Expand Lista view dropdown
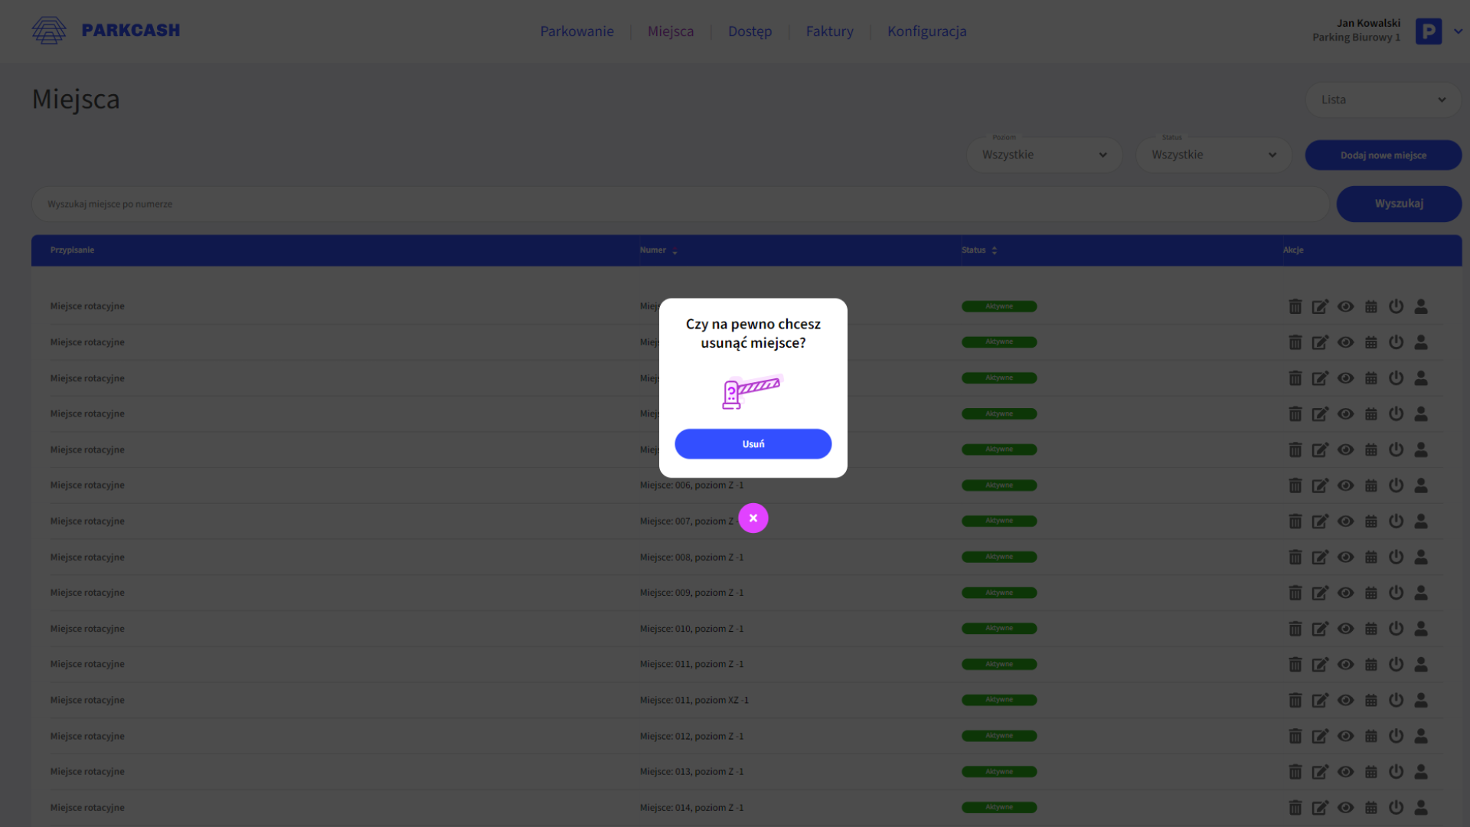This screenshot has height=827, width=1470. pos(1383,100)
